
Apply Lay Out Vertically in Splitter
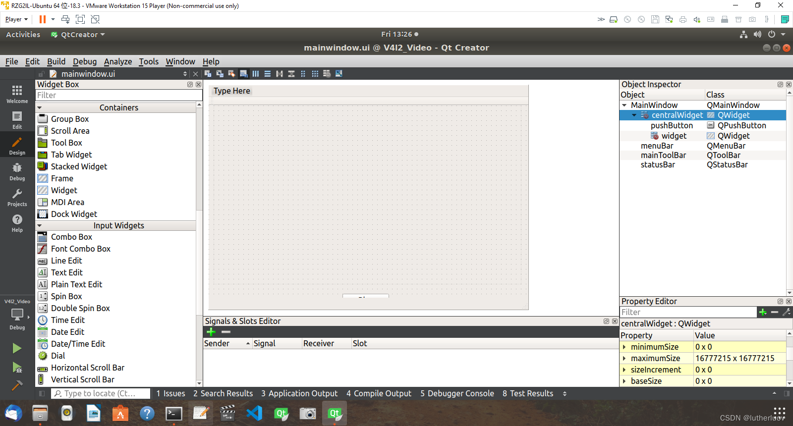click(291, 74)
